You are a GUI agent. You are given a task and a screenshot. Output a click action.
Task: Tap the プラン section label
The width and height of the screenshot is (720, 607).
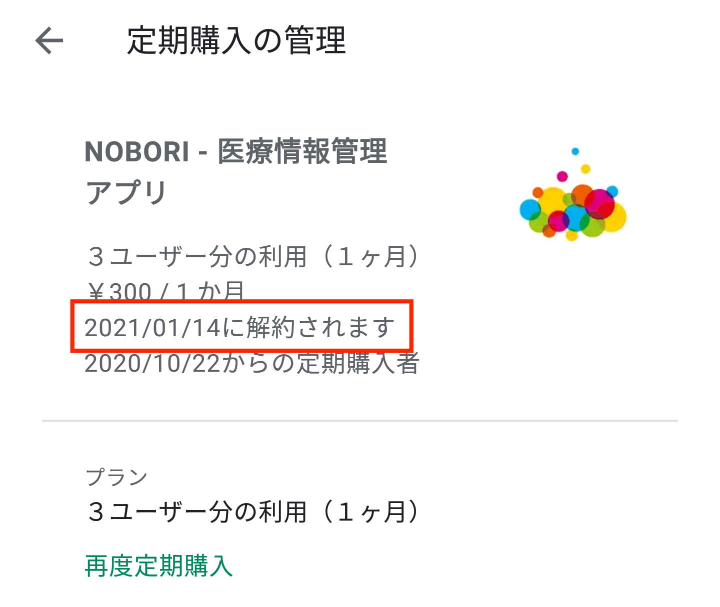click(x=117, y=477)
